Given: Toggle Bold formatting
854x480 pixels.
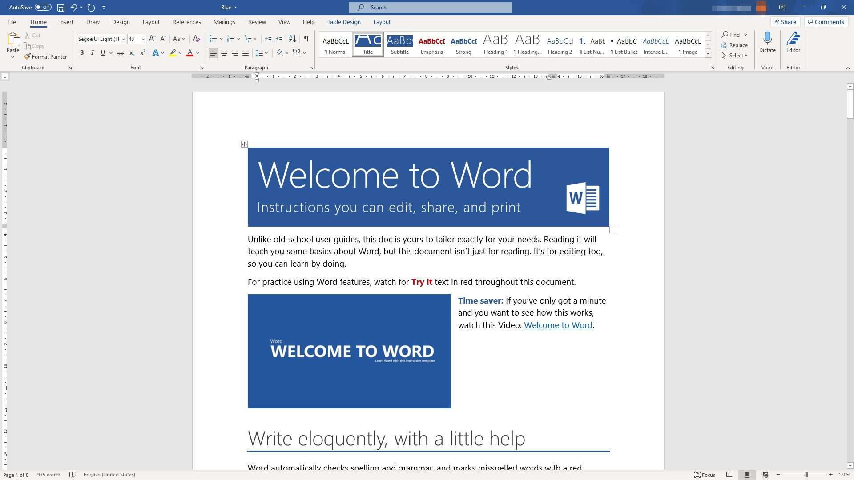Looking at the screenshot, I should click(82, 53).
